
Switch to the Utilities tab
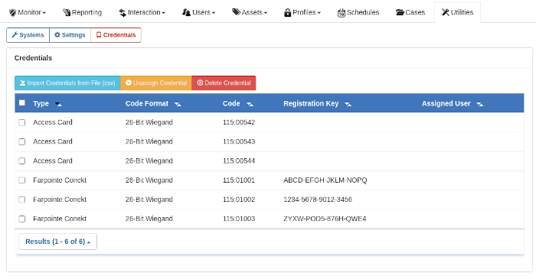(457, 13)
